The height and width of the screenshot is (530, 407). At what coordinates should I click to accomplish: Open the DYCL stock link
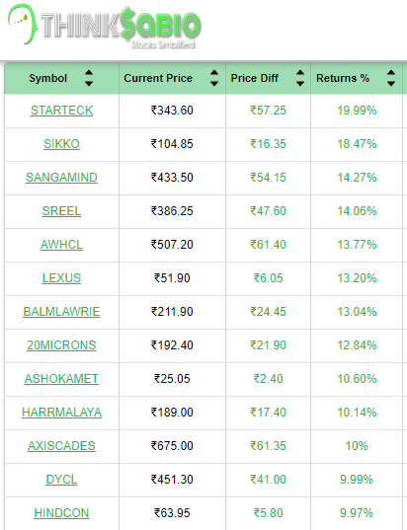pos(61,480)
